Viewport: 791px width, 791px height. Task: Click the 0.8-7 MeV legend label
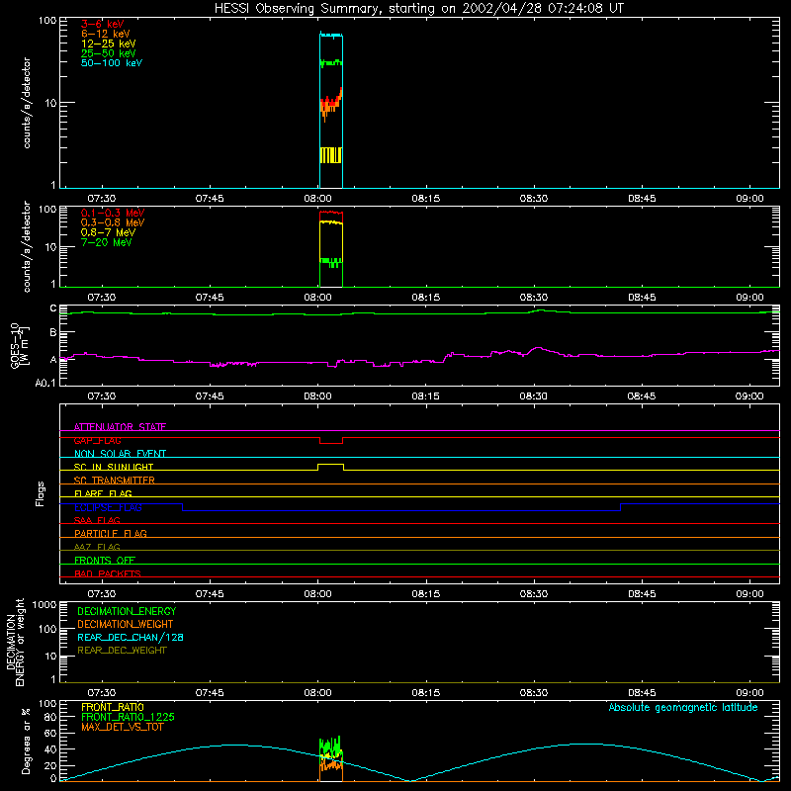108,232
